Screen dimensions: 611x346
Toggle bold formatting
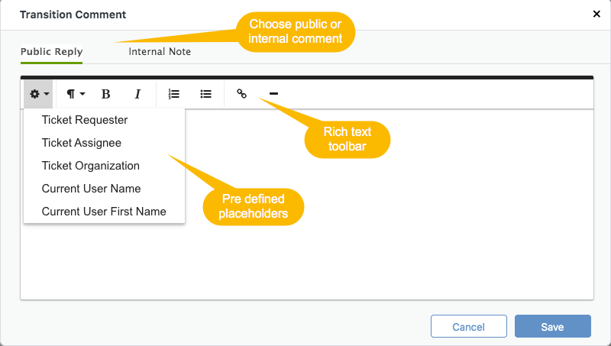(x=105, y=94)
